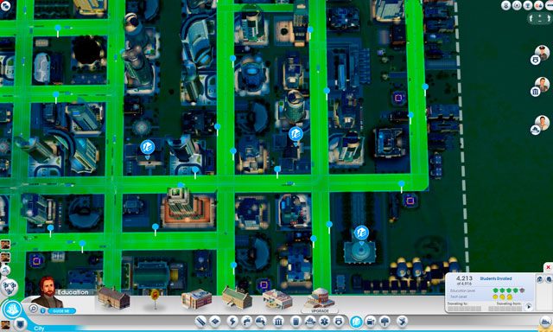Click the round icon in top-left corner

(5, 5)
